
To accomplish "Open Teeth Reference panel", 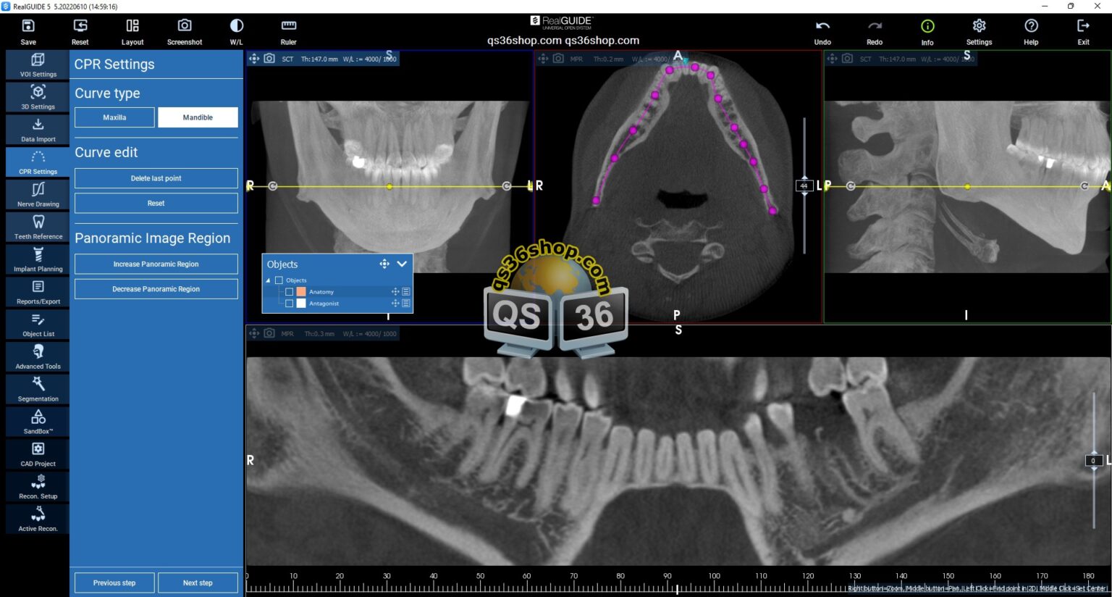I will [x=37, y=227].
